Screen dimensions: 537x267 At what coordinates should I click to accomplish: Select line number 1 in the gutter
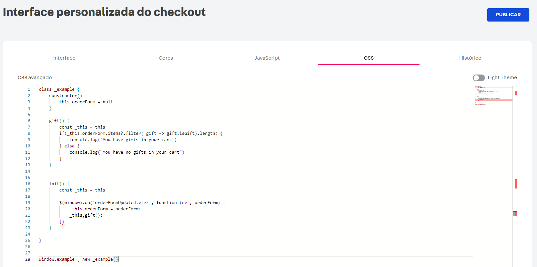29,89
